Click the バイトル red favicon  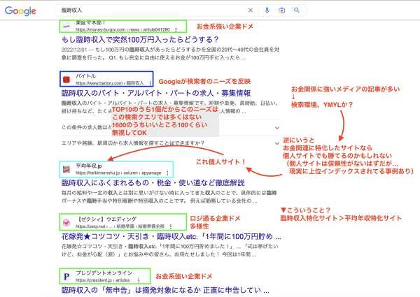pyautogui.click(x=66, y=80)
